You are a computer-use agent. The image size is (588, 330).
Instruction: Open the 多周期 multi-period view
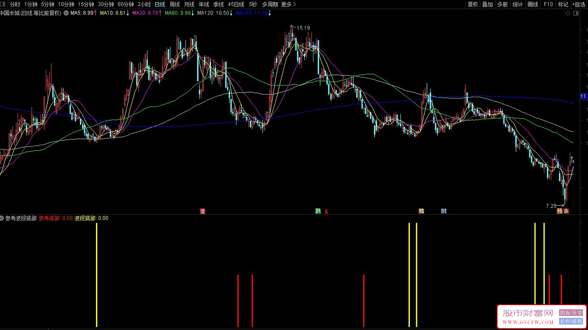click(270, 5)
